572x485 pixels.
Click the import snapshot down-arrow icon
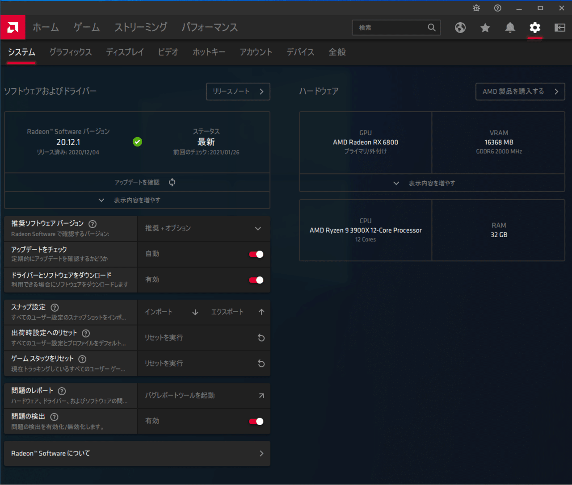pos(195,312)
